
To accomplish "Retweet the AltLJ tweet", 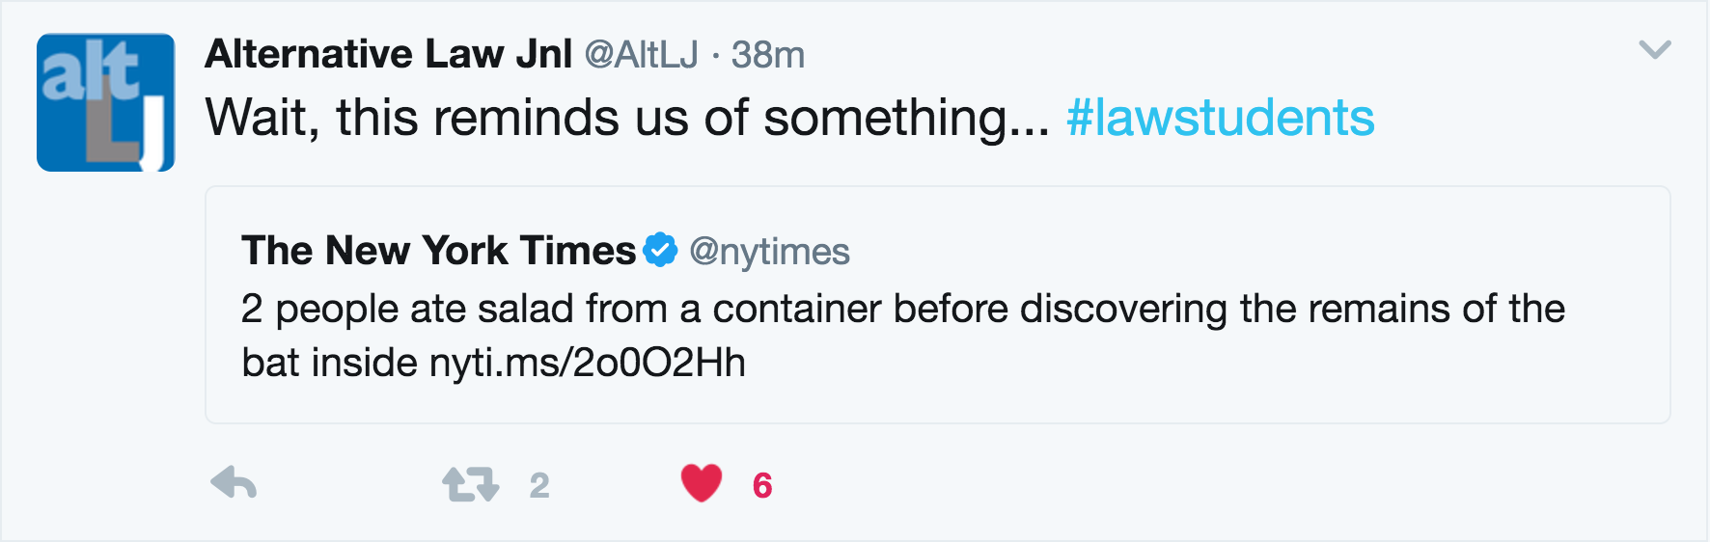I will (470, 484).
